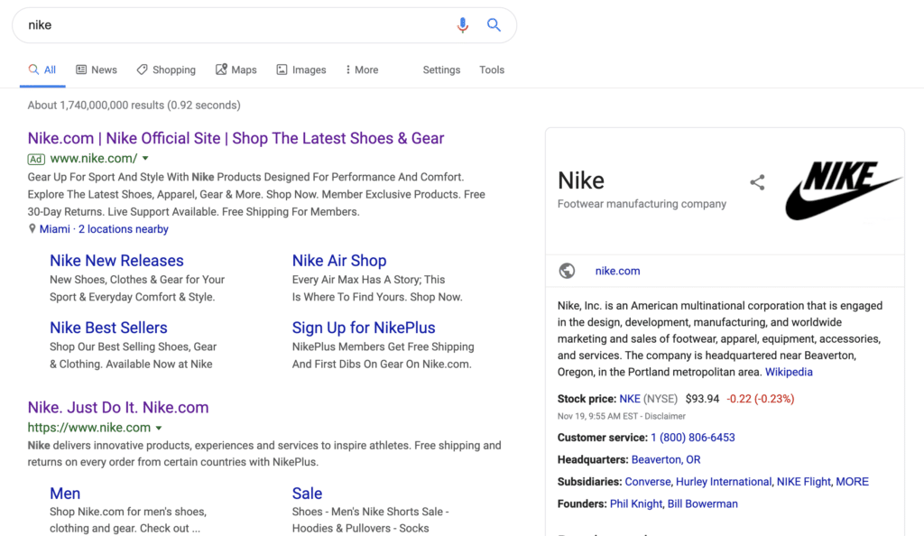
Task: Click MORE in the subsidiaries list
Action: [852, 482]
